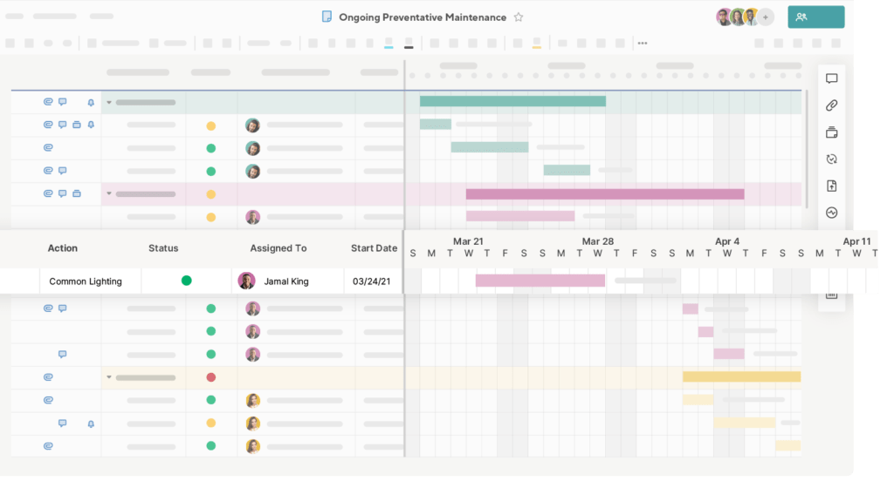Click the yellow-underlined highlight toolbar icon

tap(537, 44)
